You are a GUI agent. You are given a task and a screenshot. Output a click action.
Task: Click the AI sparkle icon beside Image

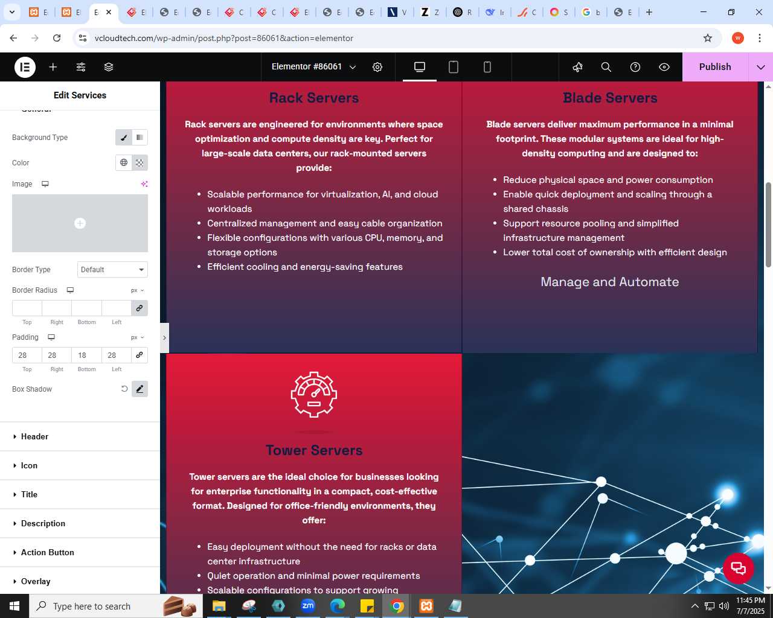[144, 184]
